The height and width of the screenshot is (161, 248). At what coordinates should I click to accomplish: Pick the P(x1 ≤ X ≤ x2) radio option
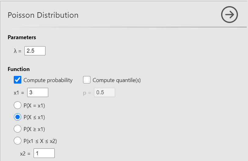pyautogui.click(x=18, y=140)
